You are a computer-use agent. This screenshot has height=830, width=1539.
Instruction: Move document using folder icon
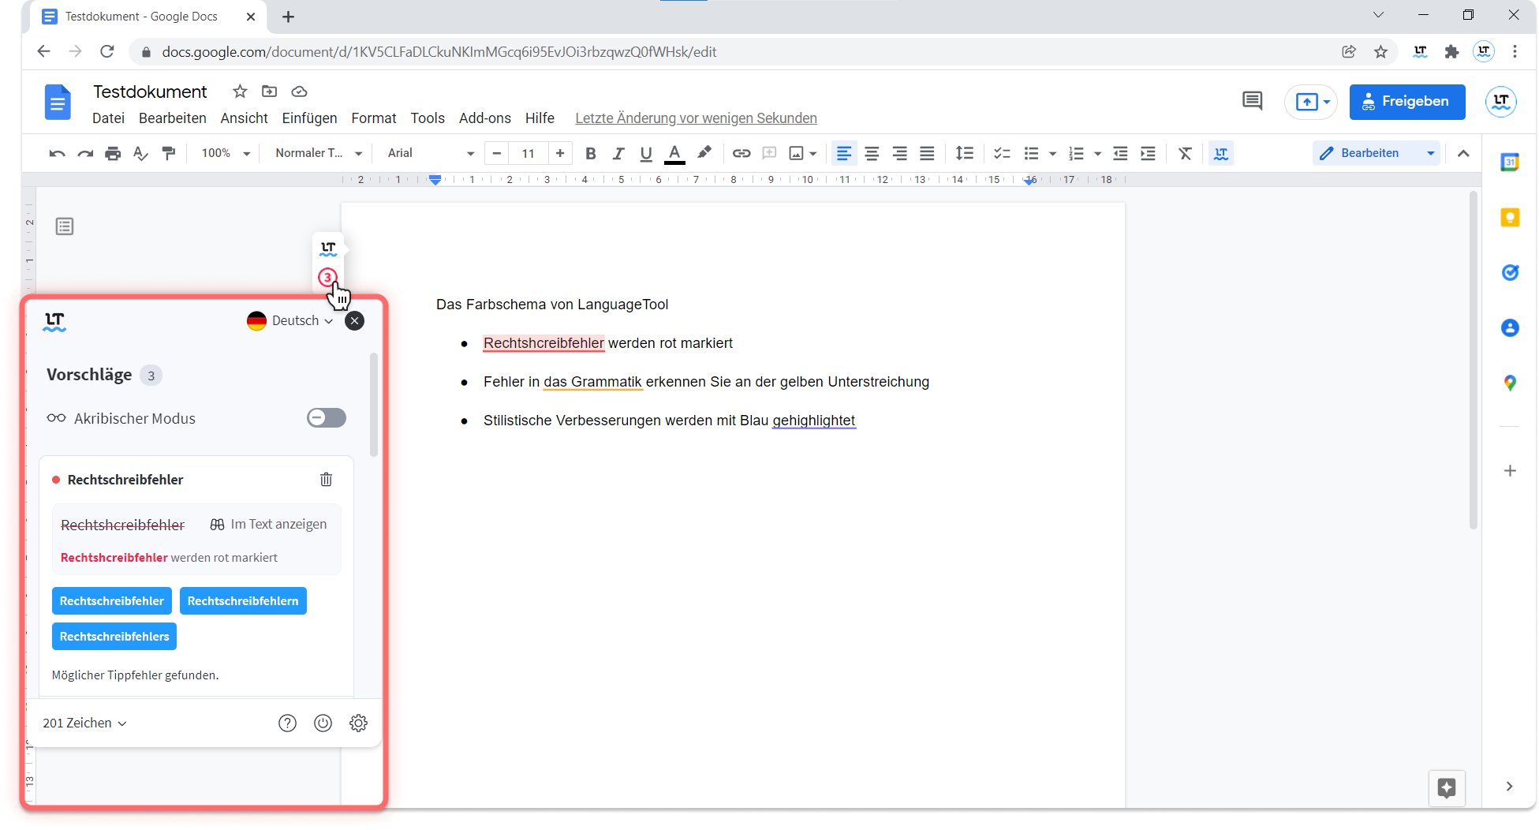[270, 92]
